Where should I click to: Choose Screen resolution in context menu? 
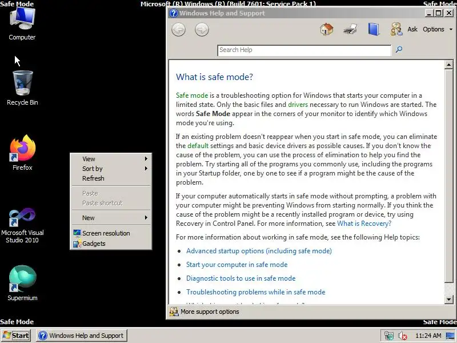111,233
